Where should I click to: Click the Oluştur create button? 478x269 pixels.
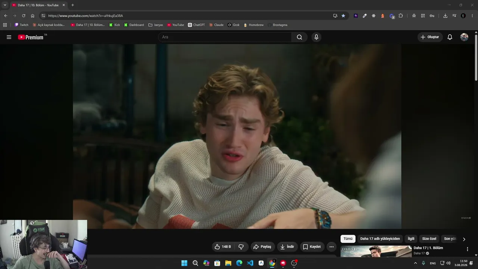pos(430,37)
